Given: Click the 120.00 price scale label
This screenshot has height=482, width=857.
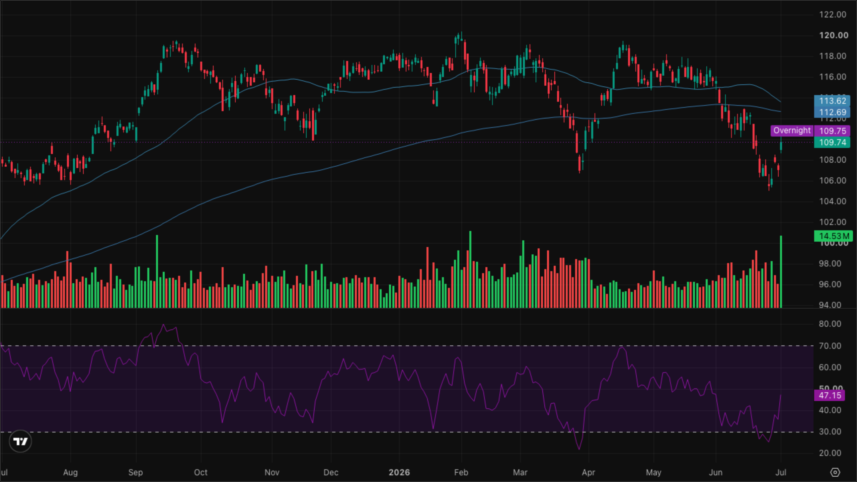Looking at the screenshot, I should point(834,35).
